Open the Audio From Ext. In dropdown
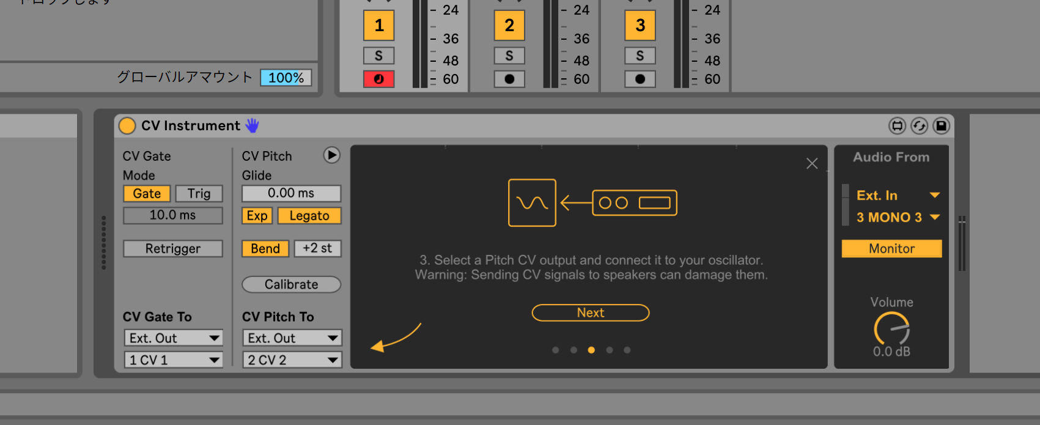The image size is (1040, 425). coord(897,196)
